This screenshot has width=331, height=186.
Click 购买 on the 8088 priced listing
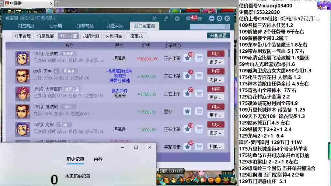(x=216, y=71)
